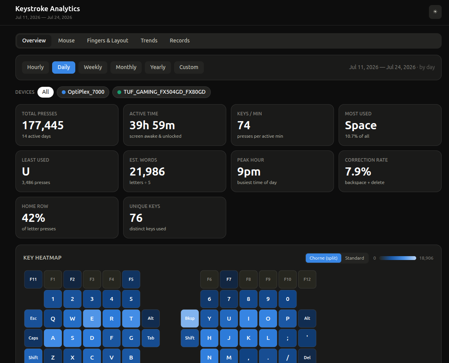Choose the Weekly time range
The width and height of the screenshot is (449, 363).
93,68
